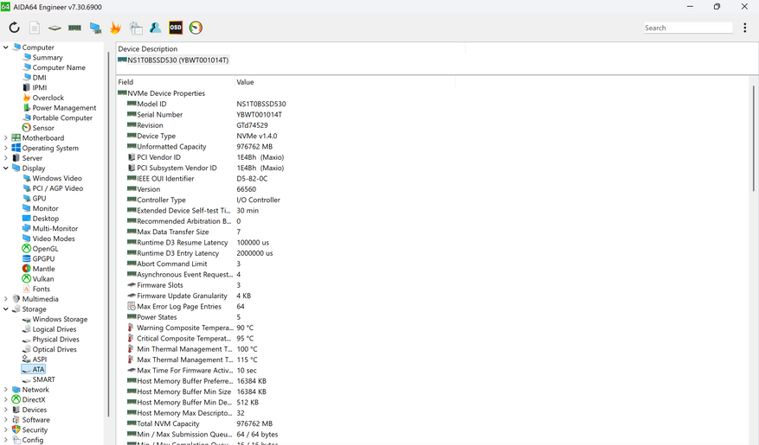Expand the Multimedia tree node
This screenshot has width=759, height=445.
(6, 299)
